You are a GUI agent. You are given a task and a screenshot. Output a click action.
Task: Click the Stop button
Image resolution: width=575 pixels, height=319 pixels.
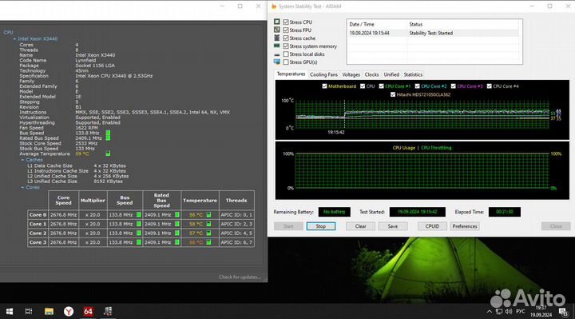[x=321, y=226]
